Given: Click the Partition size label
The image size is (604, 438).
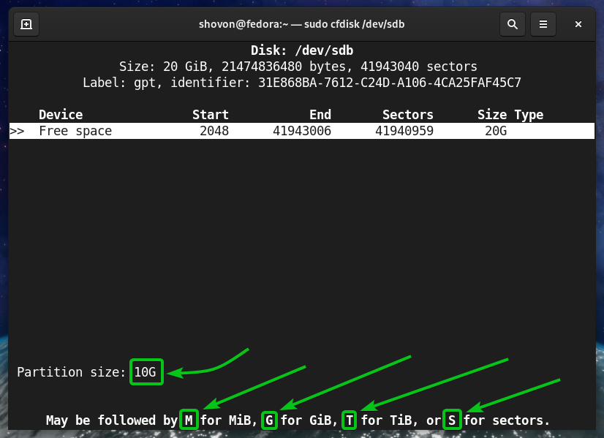Looking at the screenshot, I should tap(72, 372).
